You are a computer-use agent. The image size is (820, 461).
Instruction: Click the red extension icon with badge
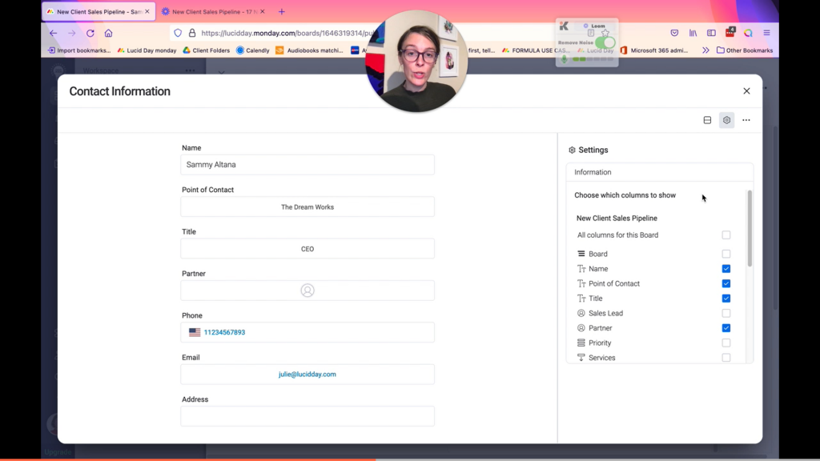(x=730, y=32)
